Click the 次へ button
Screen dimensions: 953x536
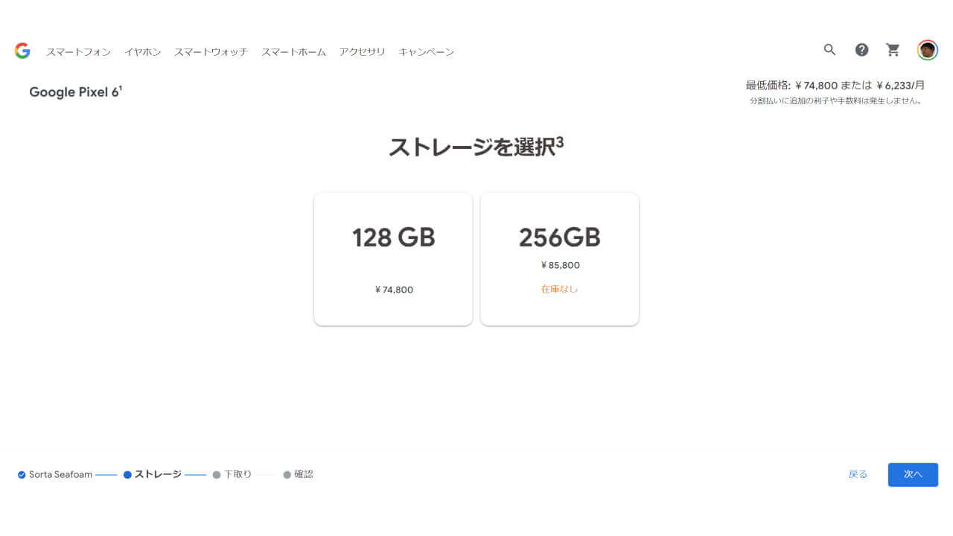pos(913,474)
